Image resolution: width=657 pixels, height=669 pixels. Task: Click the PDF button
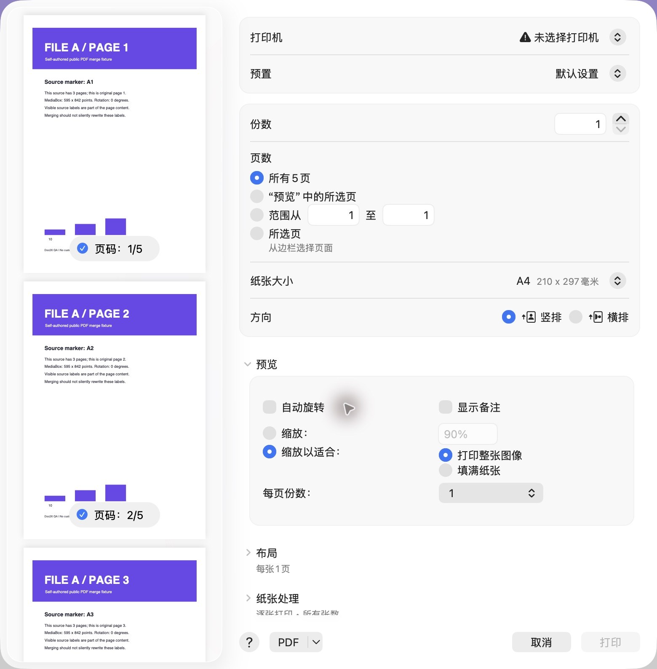coord(288,642)
